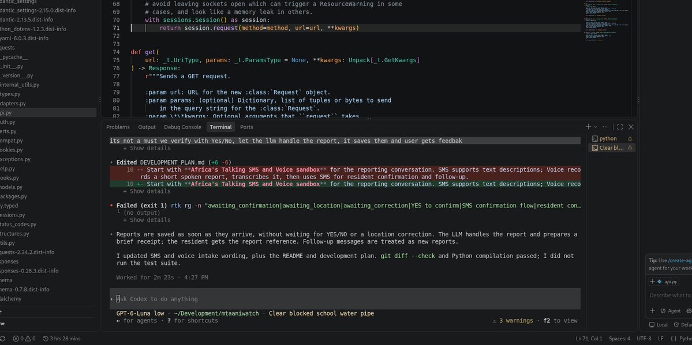Image resolution: width=692 pixels, height=345 pixels.
Task: Change indentation via 'Spaces: 4'
Action: pyautogui.click(x=619, y=339)
